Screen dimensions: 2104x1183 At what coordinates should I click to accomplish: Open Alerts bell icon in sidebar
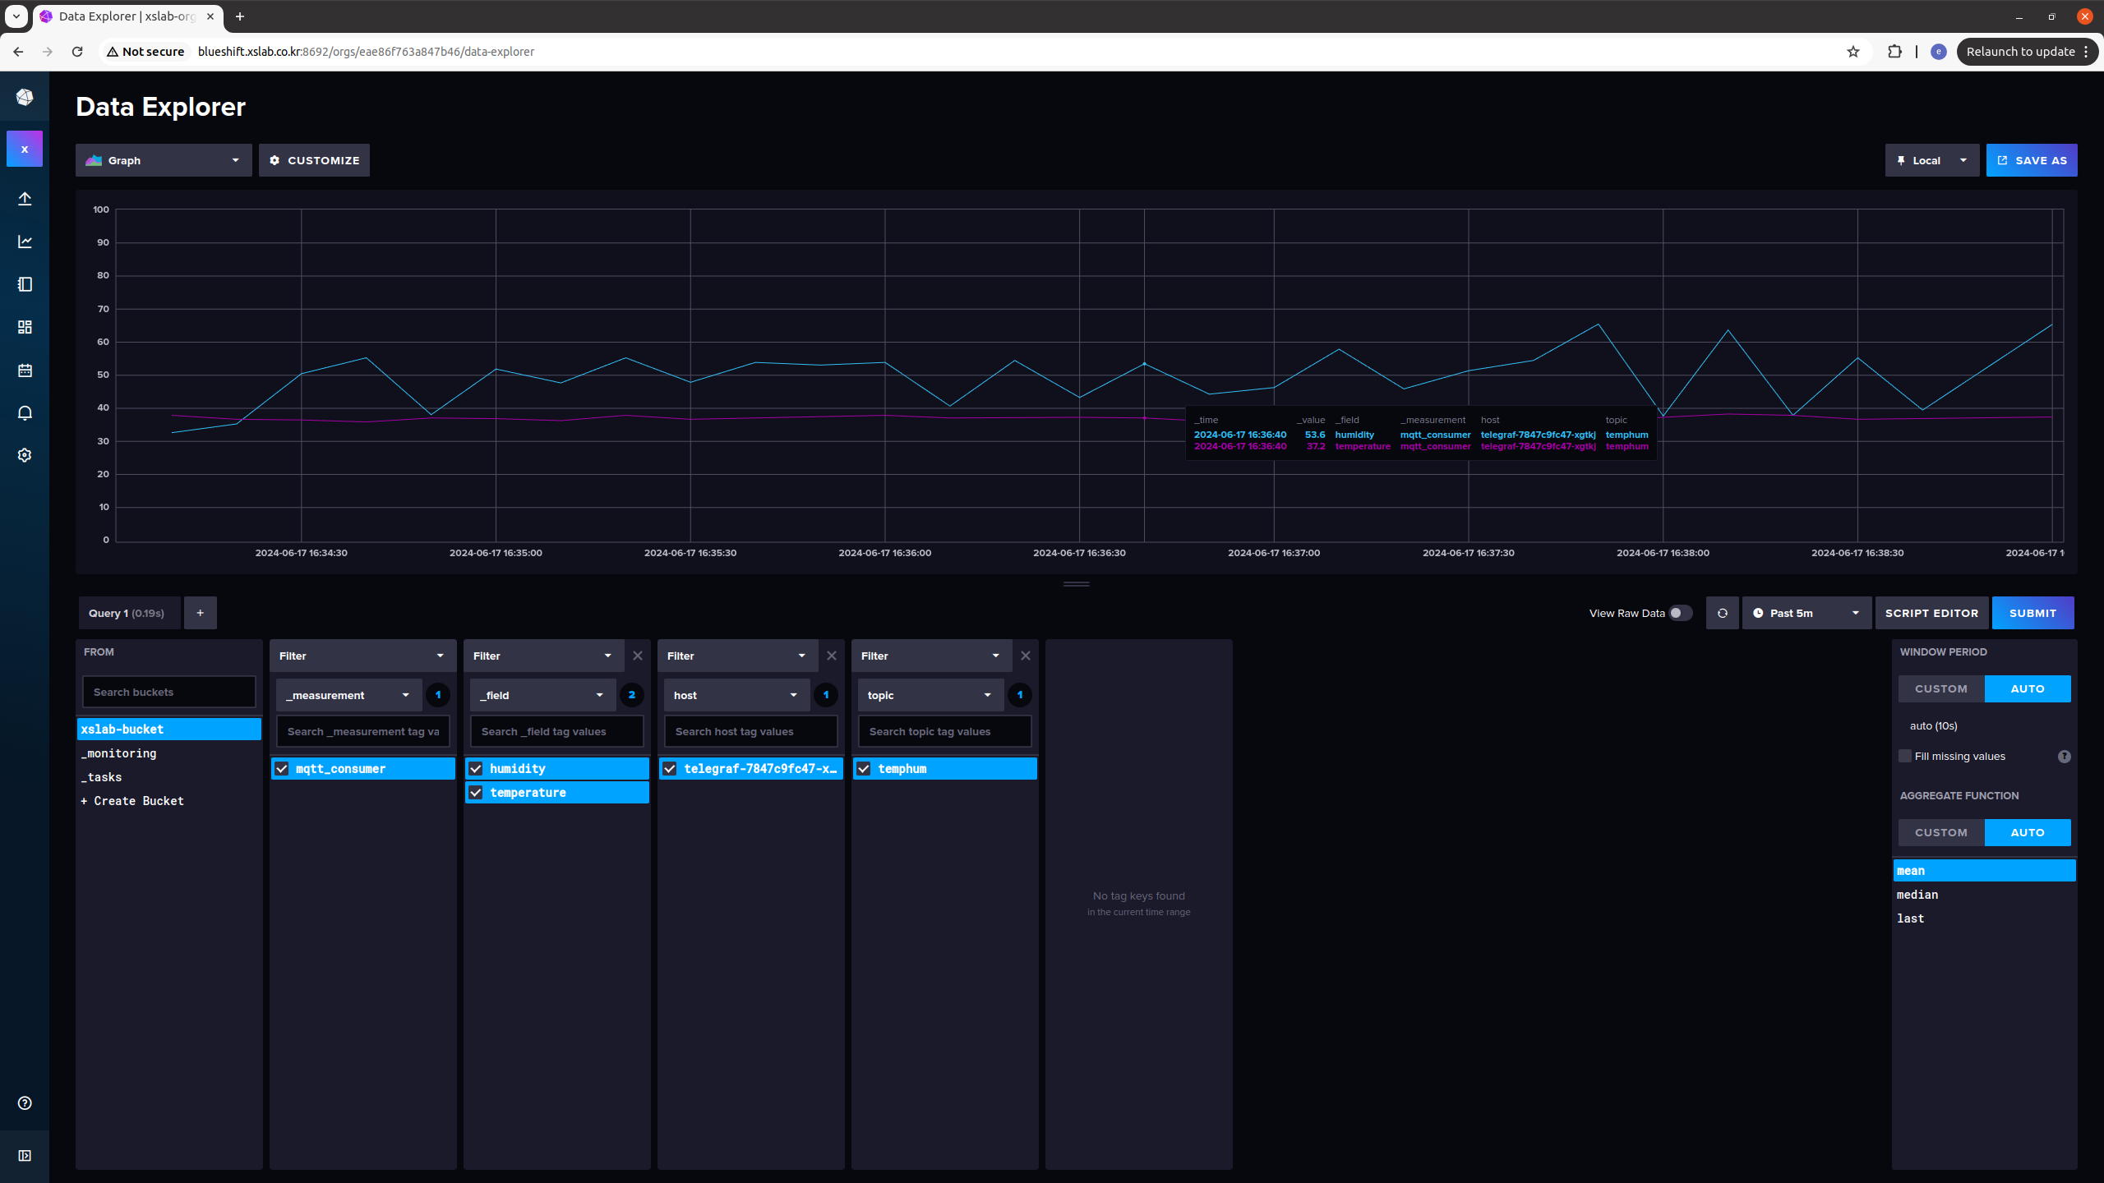[x=25, y=412]
